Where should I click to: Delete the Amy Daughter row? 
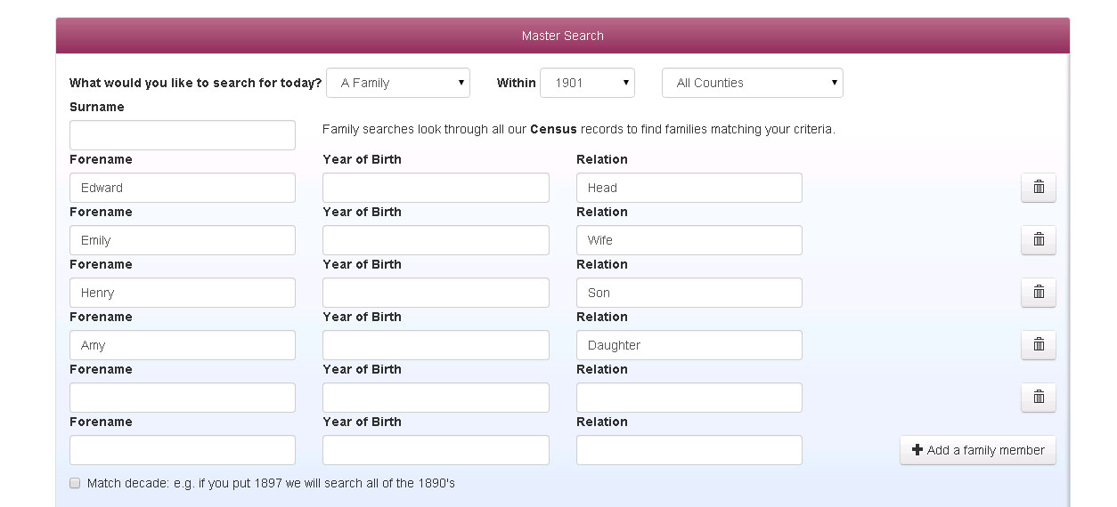coord(1038,345)
